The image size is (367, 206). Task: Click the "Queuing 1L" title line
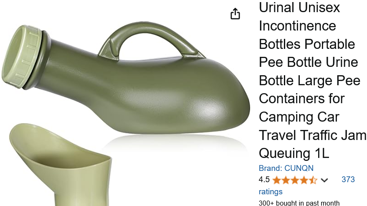tap(294, 153)
